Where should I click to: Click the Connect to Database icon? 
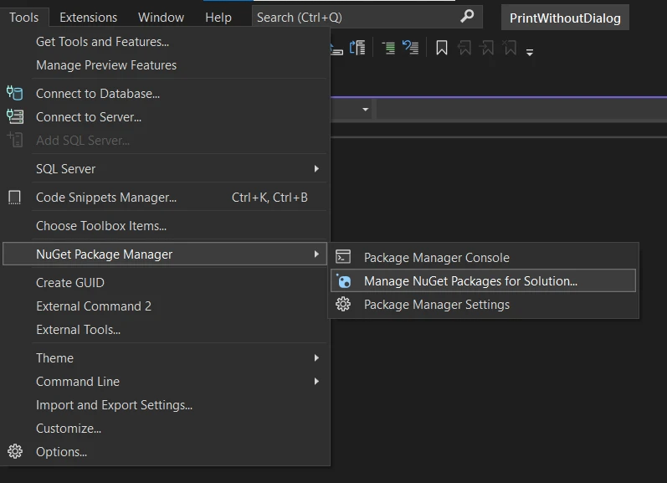point(14,93)
